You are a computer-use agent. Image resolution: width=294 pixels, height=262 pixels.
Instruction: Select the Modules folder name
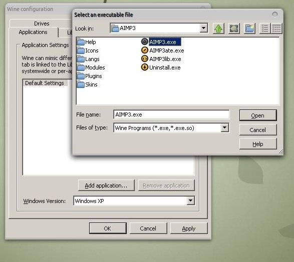pos(95,67)
